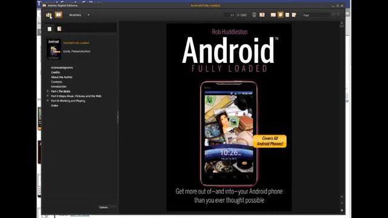Maximize the Adobe Digital Editions window

coord(338,5)
